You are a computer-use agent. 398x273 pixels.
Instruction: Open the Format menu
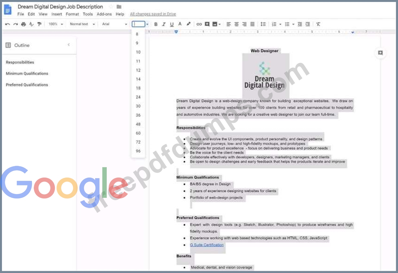pyautogui.click(x=72, y=14)
